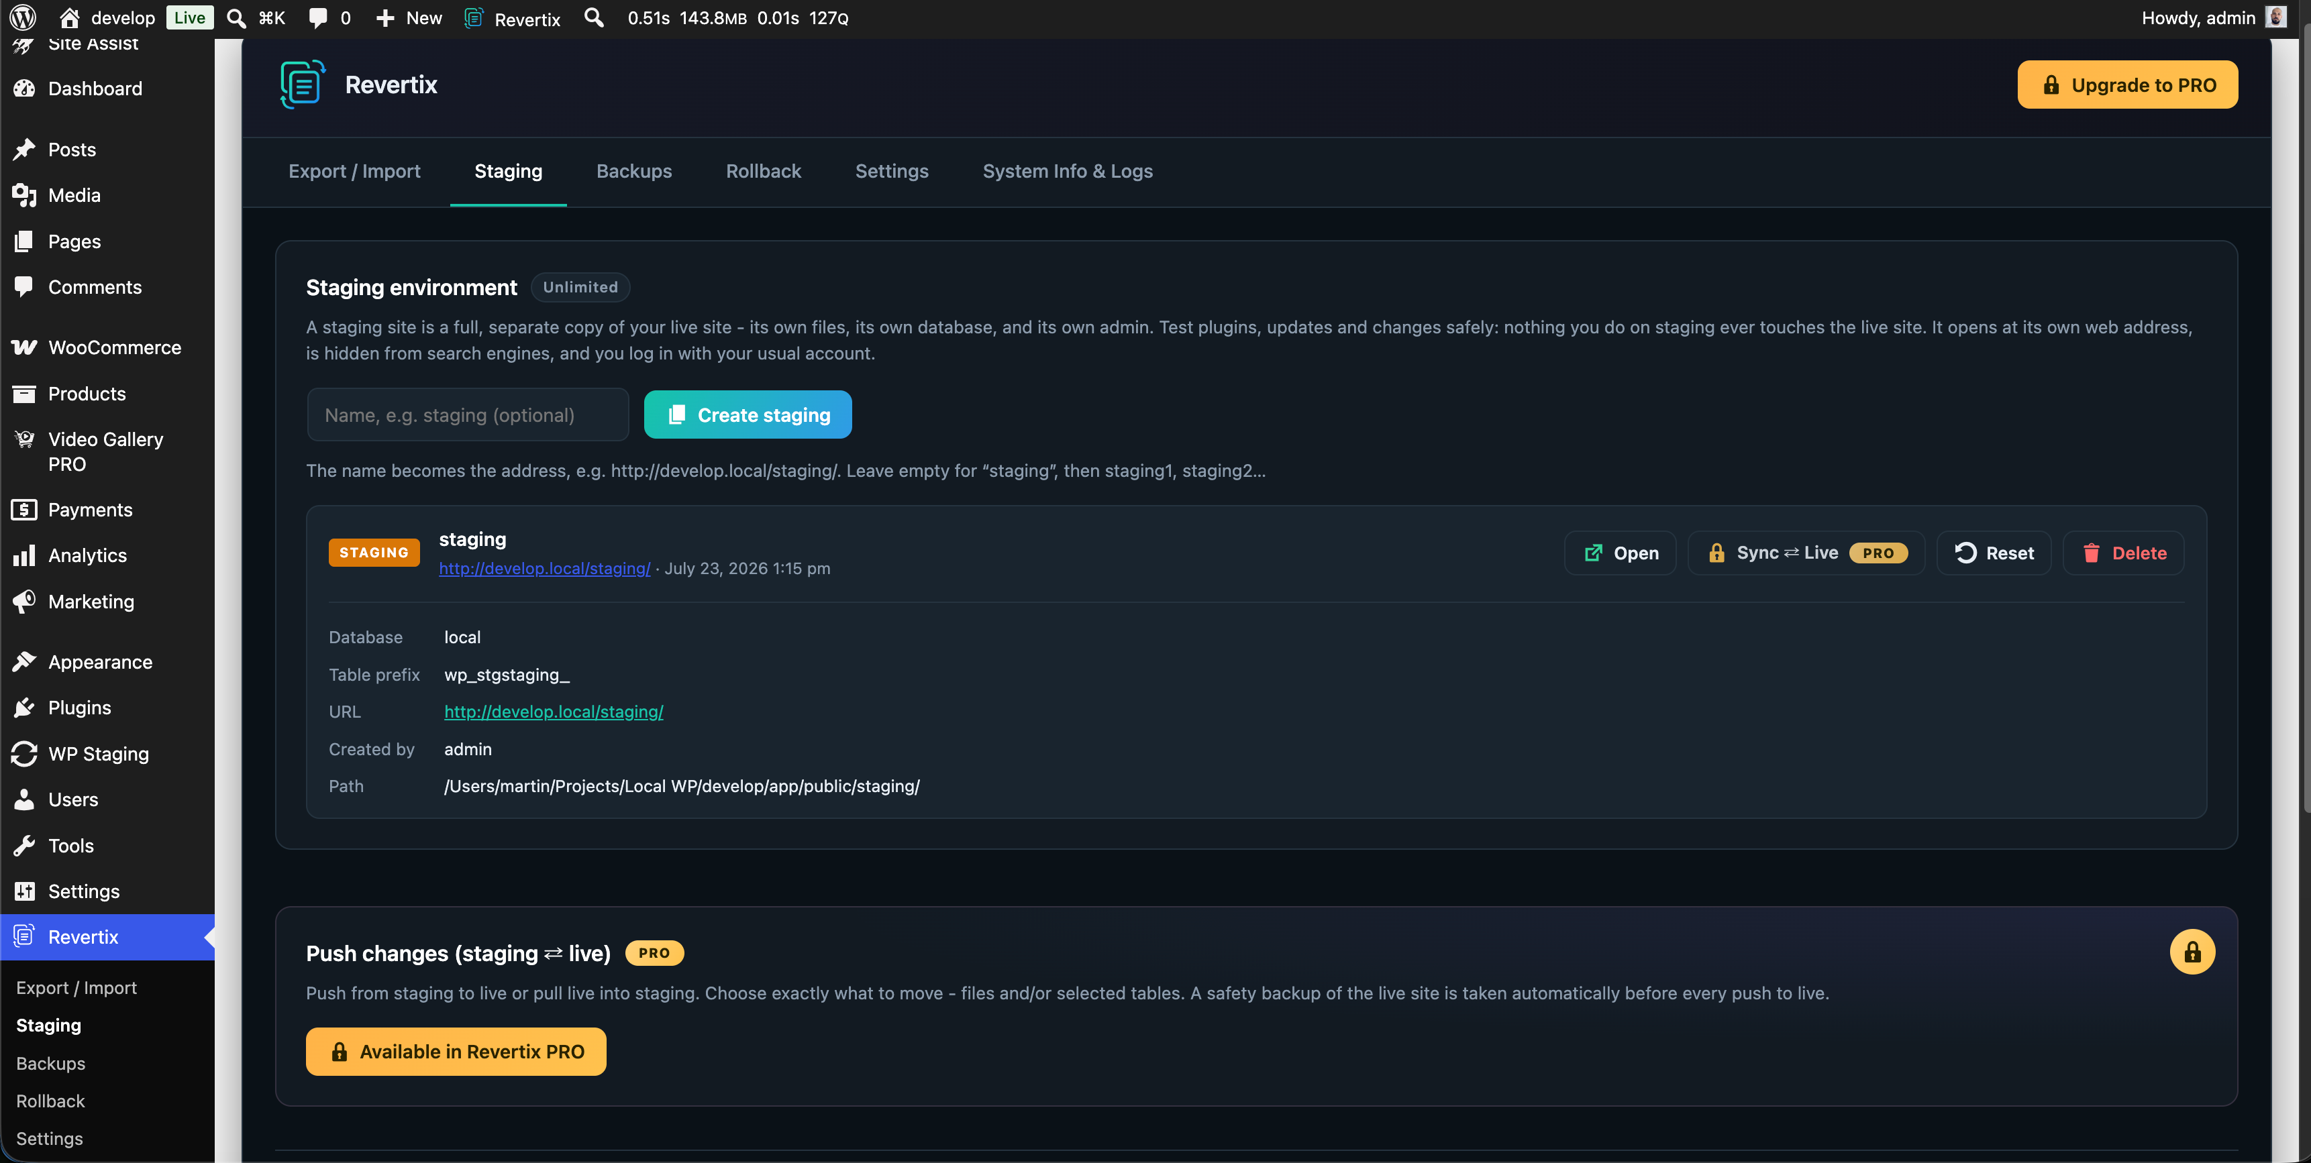The height and width of the screenshot is (1163, 2311).
Task: Click the red Delete staging button
Action: point(2122,553)
